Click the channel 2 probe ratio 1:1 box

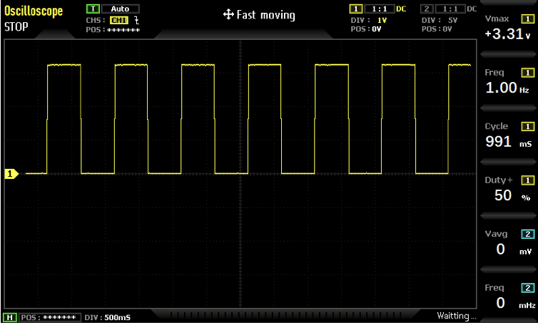450,9
